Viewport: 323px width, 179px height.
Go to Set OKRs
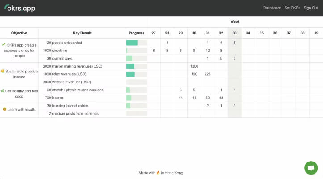pyautogui.click(x=292, y=8)
